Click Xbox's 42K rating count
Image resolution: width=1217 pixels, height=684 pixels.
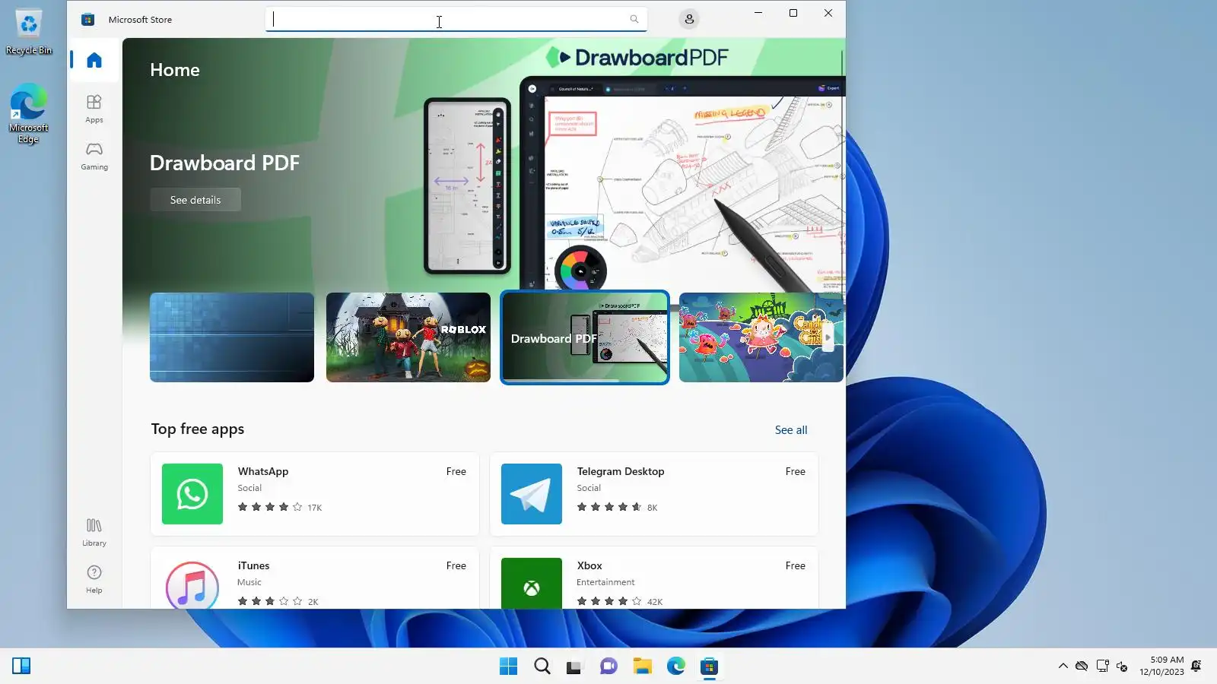[x=655, y=602]
